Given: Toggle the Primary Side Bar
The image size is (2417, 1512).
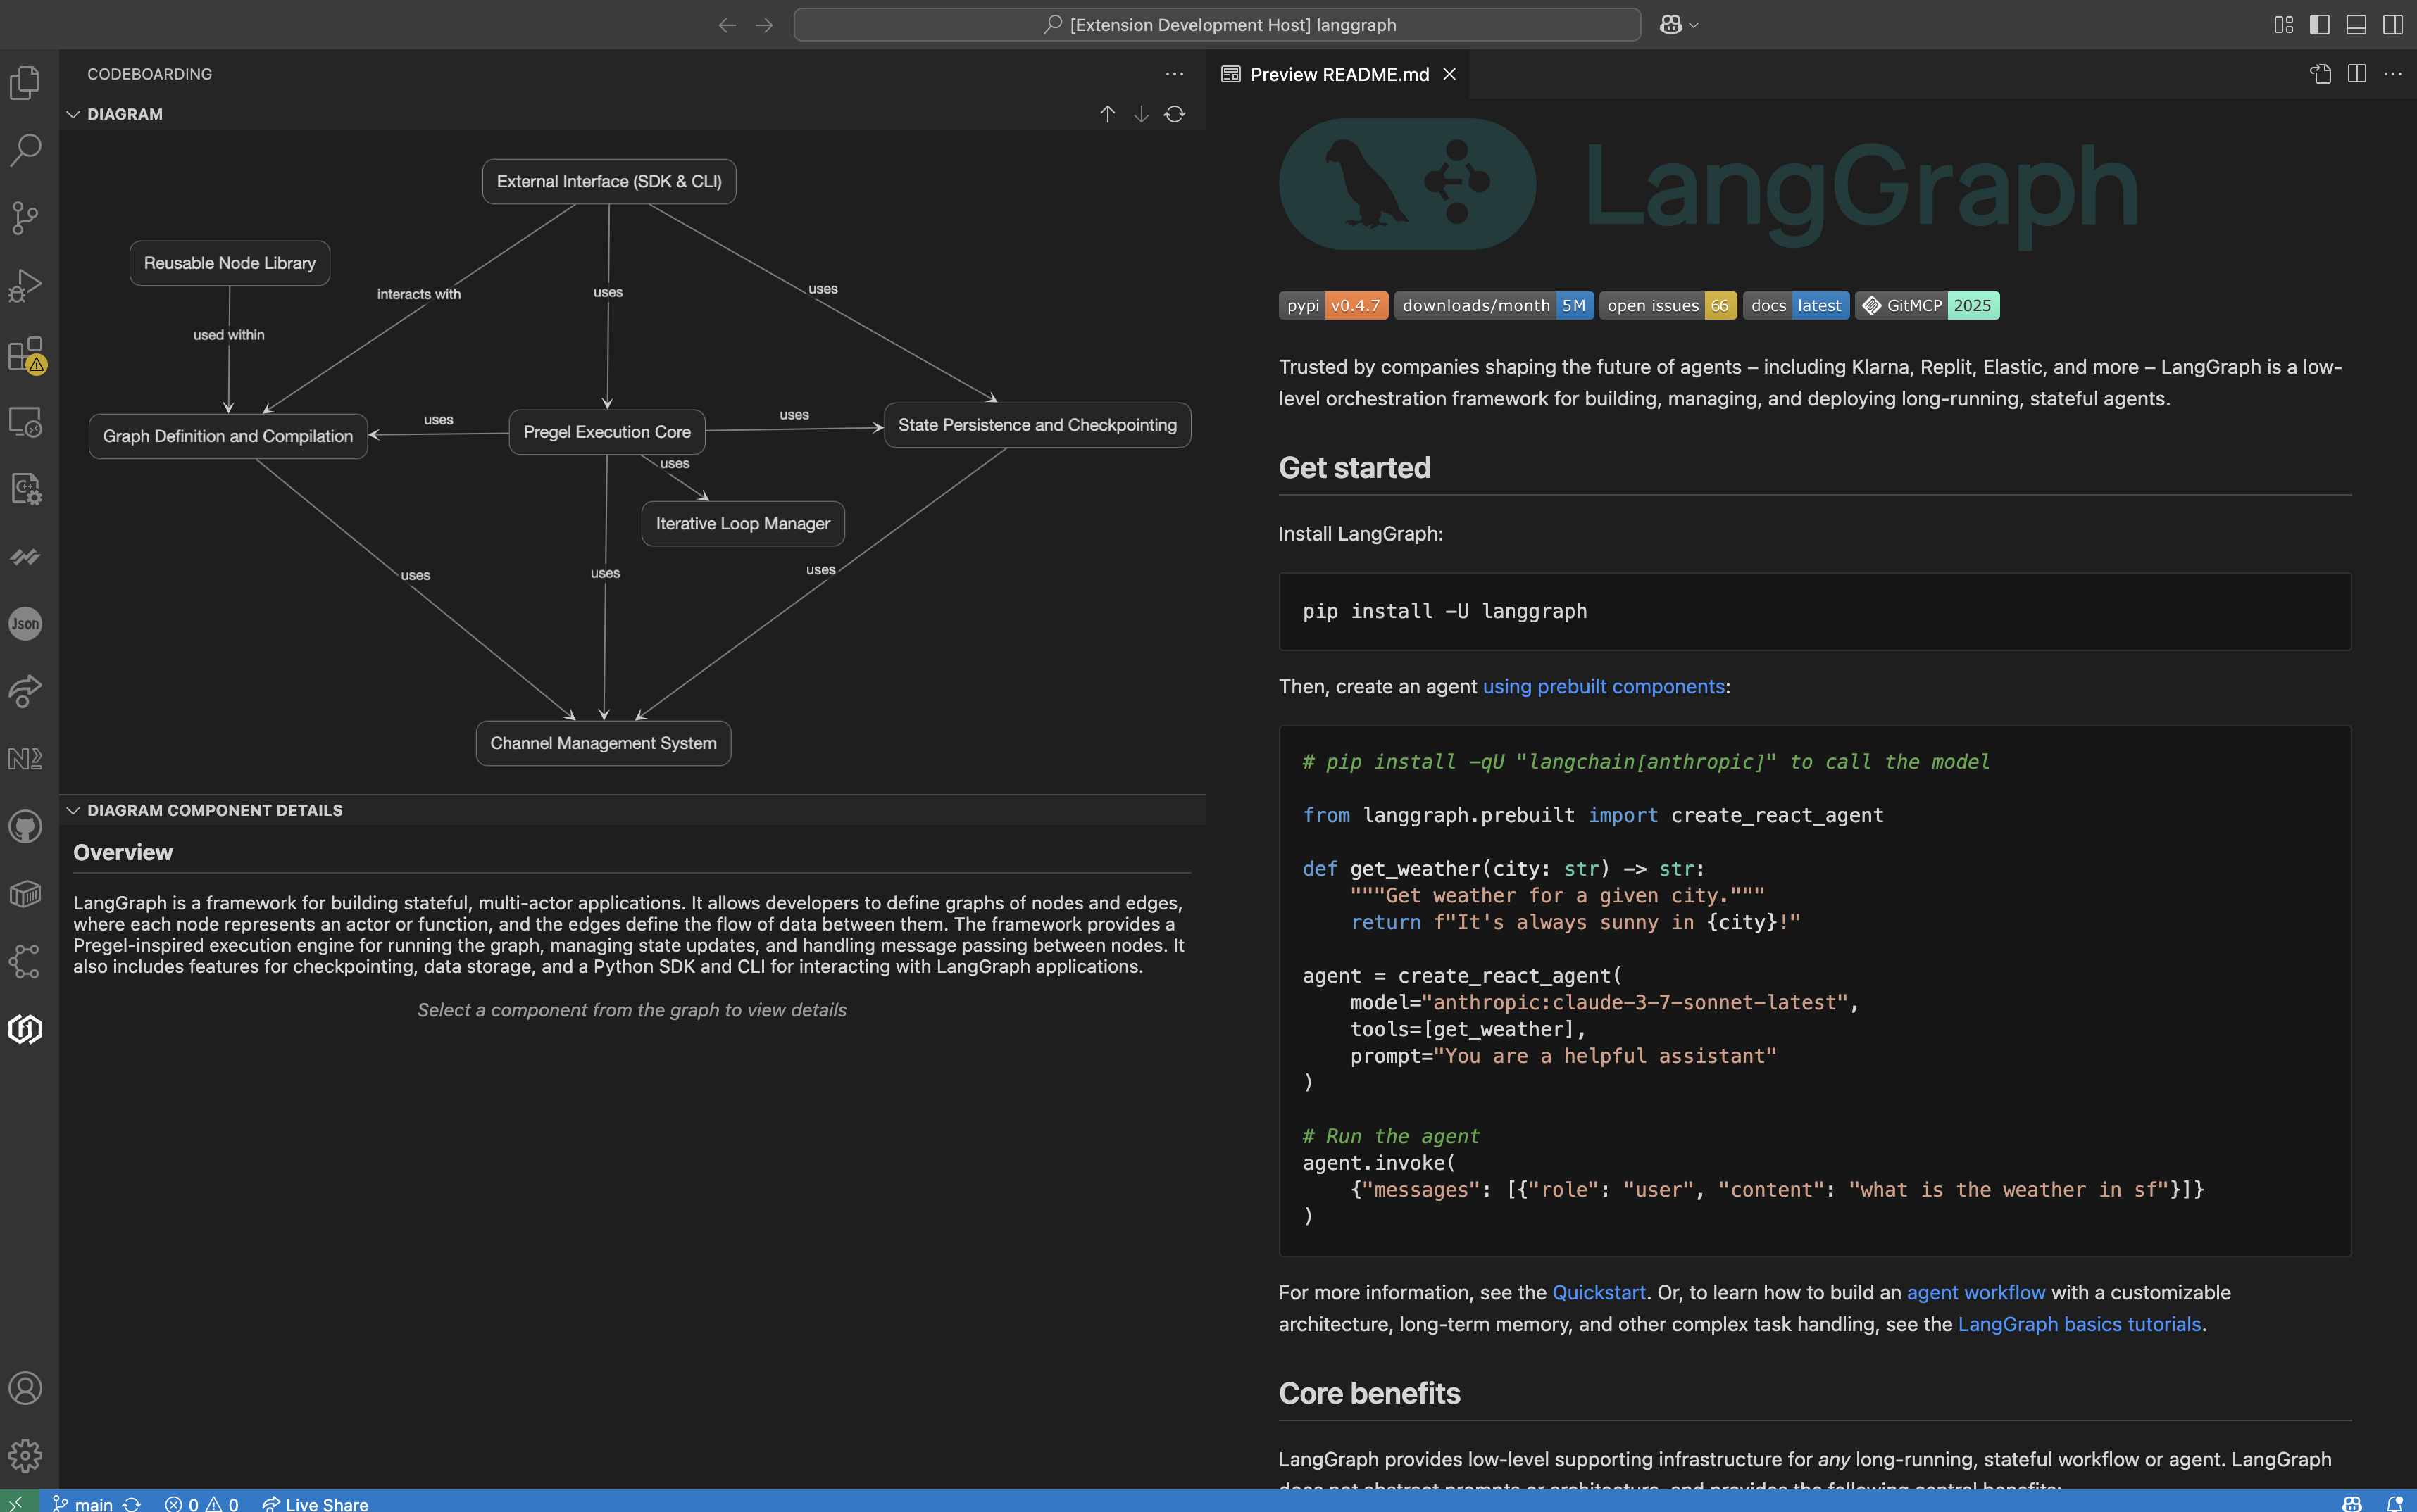Looking at the screenshot, I should pos(2320,25).
